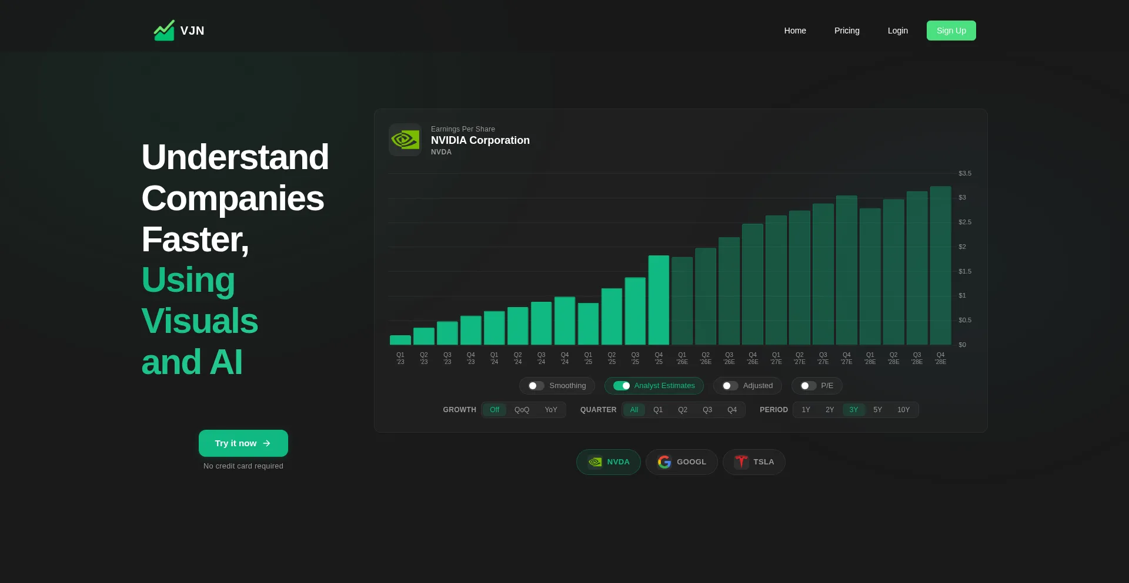This screenshot has height=583, width=1129.
Task: Click the Try it now button
Action: tap(243, 443)
